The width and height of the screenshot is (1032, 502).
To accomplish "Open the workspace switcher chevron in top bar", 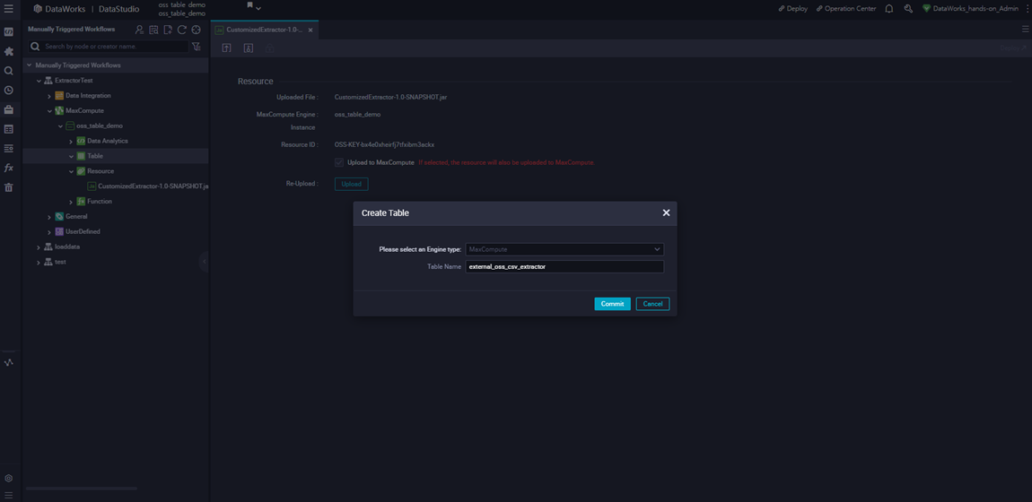I will 258,8.
